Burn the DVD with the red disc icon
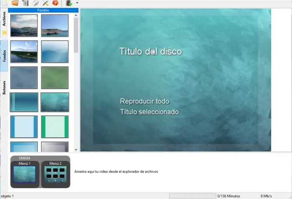Screen dimensions: 292x199 (x=55, y=2)
